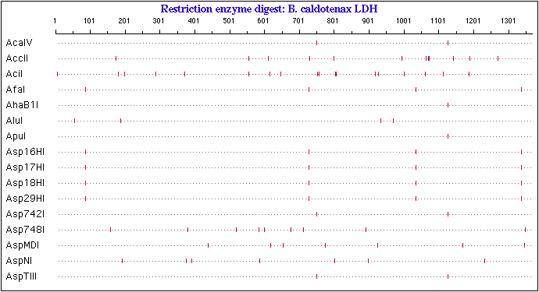Image resolution: width=539 pixels, height=292 pixels.
Task: Select the AspNI enzyme label
Action: point(19,261)
